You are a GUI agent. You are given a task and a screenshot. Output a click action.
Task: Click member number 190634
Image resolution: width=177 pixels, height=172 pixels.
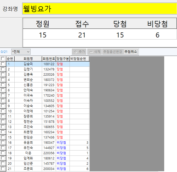pyautogui.click(x=49, y=90)
